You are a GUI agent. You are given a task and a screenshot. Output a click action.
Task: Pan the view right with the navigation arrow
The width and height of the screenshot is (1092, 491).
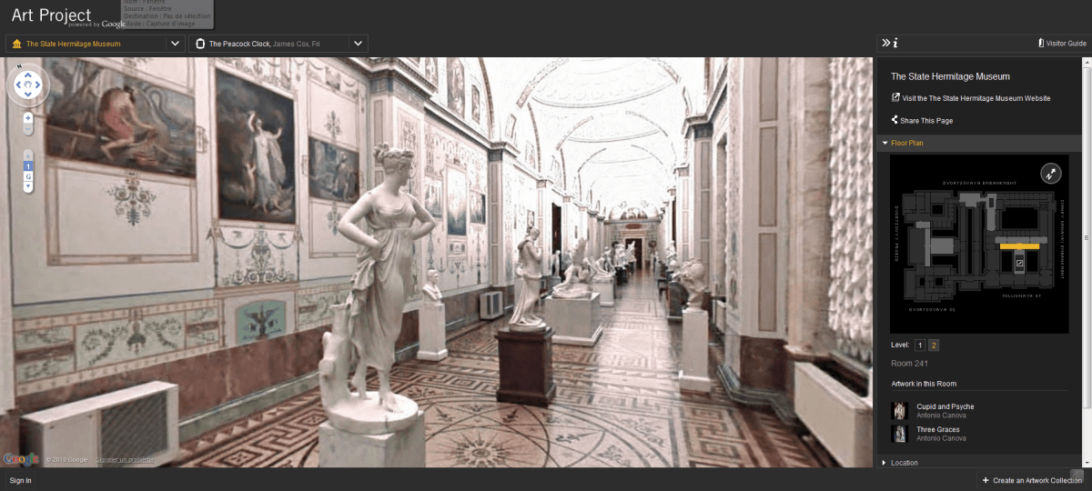[x=39, y=85]
